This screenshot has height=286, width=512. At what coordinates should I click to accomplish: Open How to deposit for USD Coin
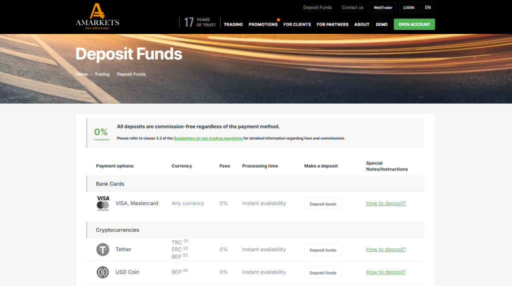click(385, 272)
